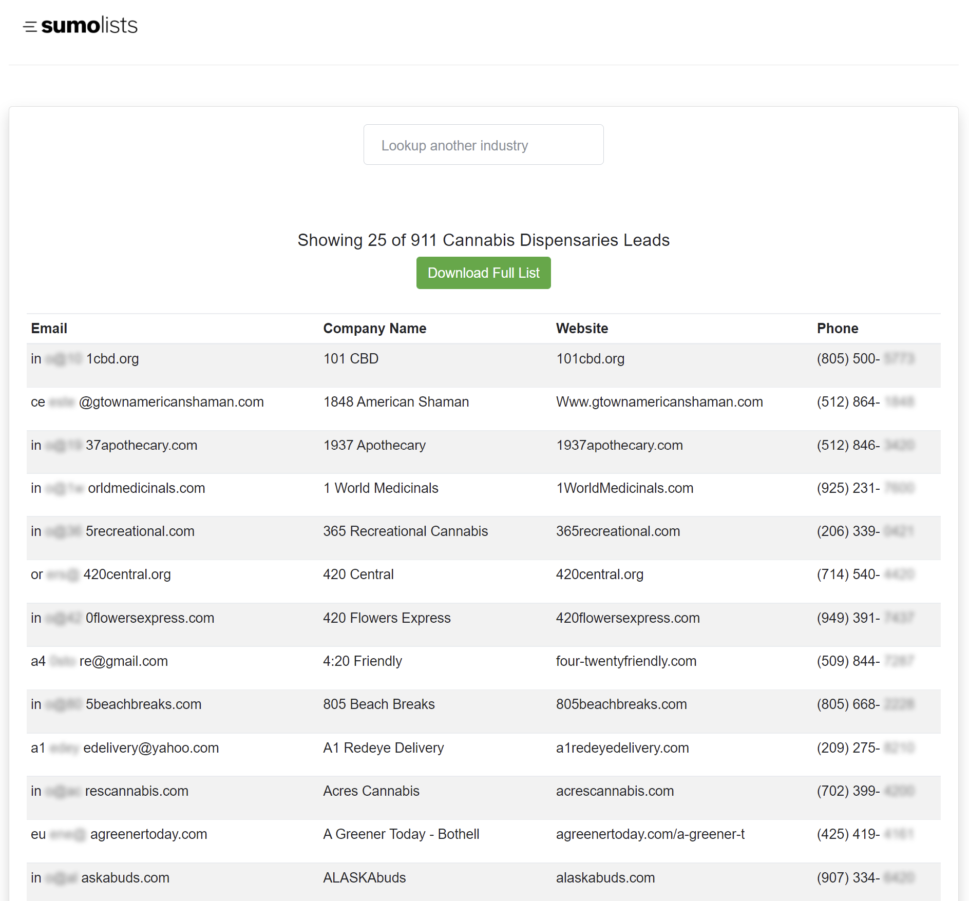
Task: Click company name A1 Redeye Delivery
Action: [x=383, y=748]
